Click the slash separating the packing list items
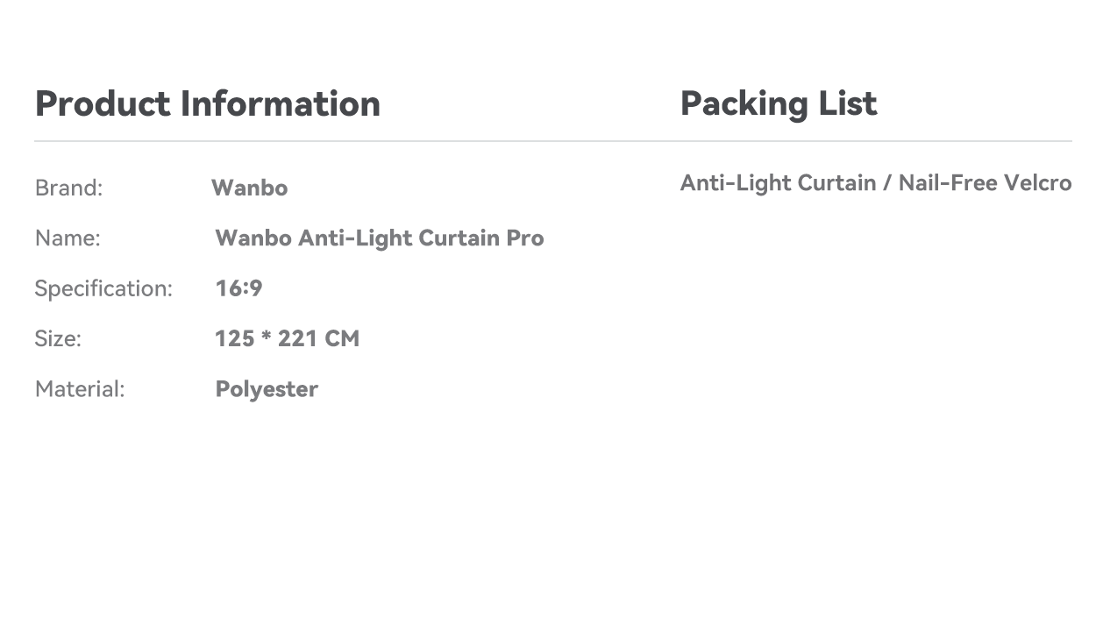 pyautogui.click(x=887, y=183)
